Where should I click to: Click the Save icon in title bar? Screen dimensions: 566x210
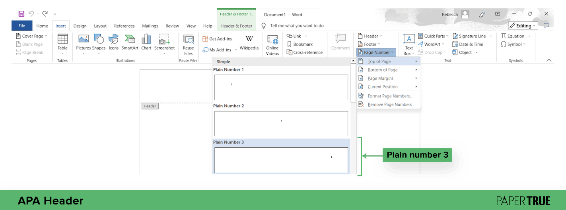(x=21, y=14)
